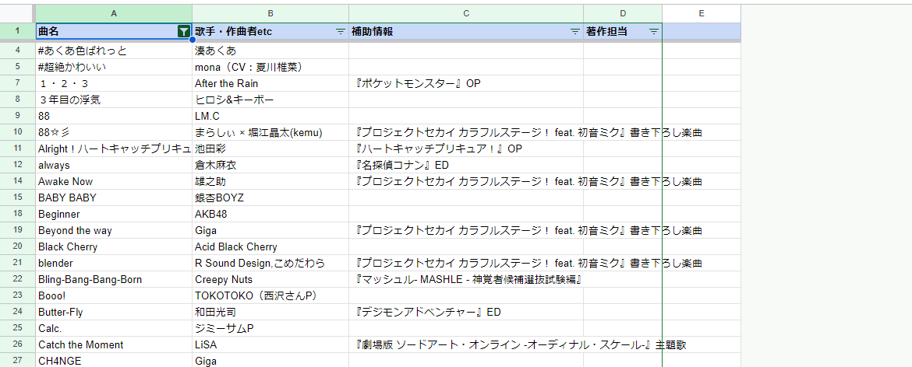Select cell mona（CV：夏川椎菜）

270,67
